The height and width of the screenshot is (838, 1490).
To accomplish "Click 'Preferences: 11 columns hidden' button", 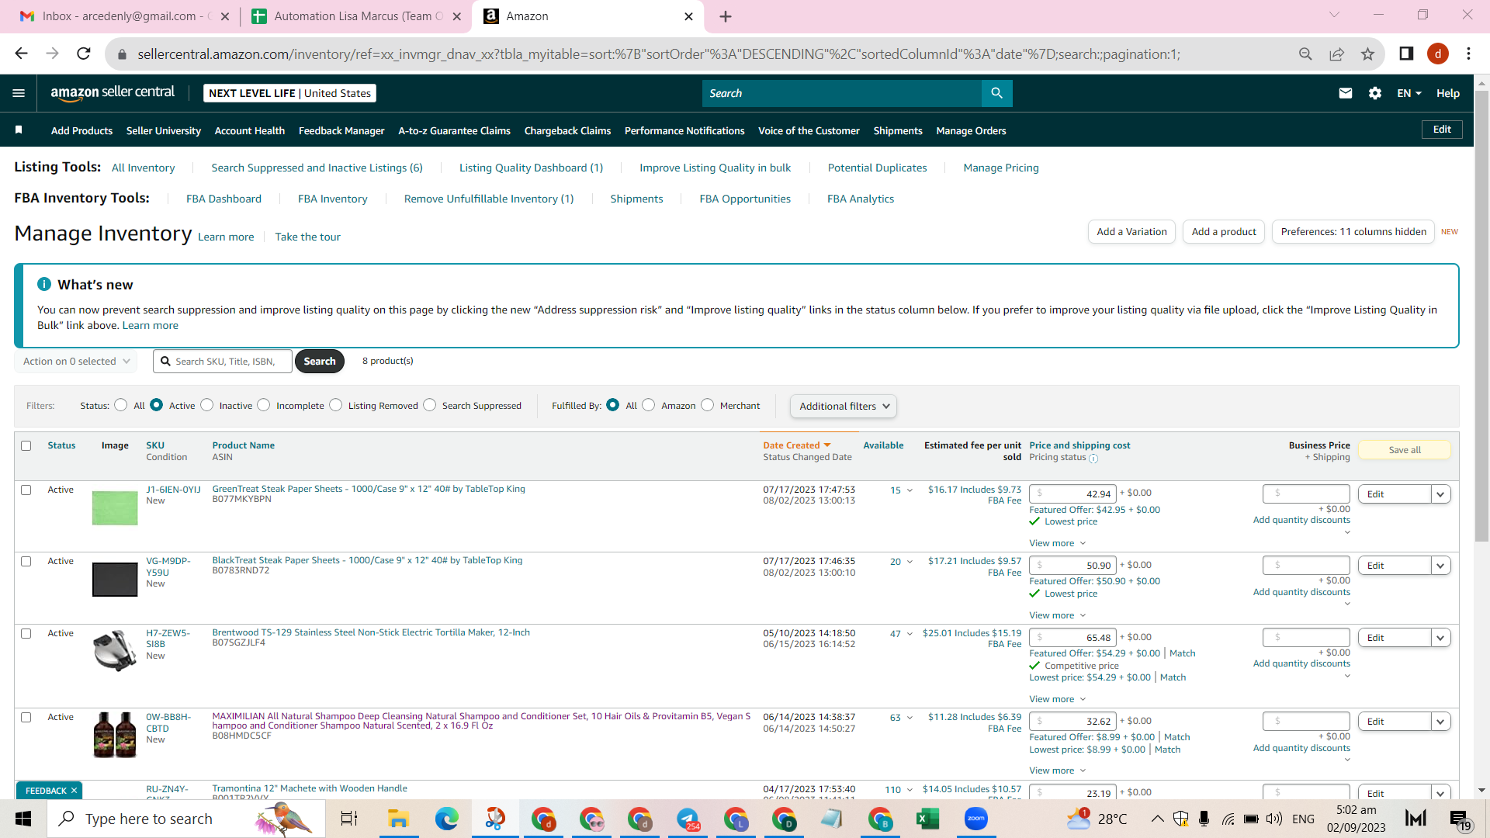I will [1353, 232].
